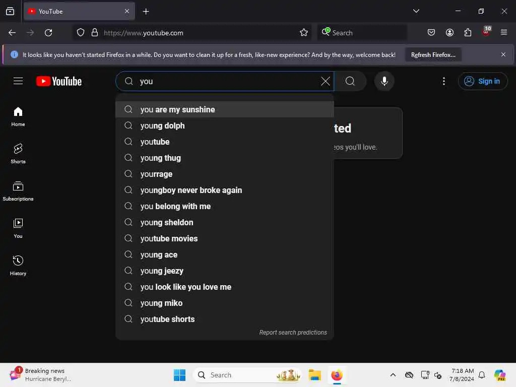Screen dimensions: 516x387
Task: Reload the page
Action: pos(48,33)
